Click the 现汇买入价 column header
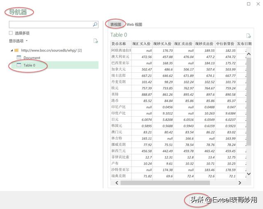 click(x=141, y=44)
